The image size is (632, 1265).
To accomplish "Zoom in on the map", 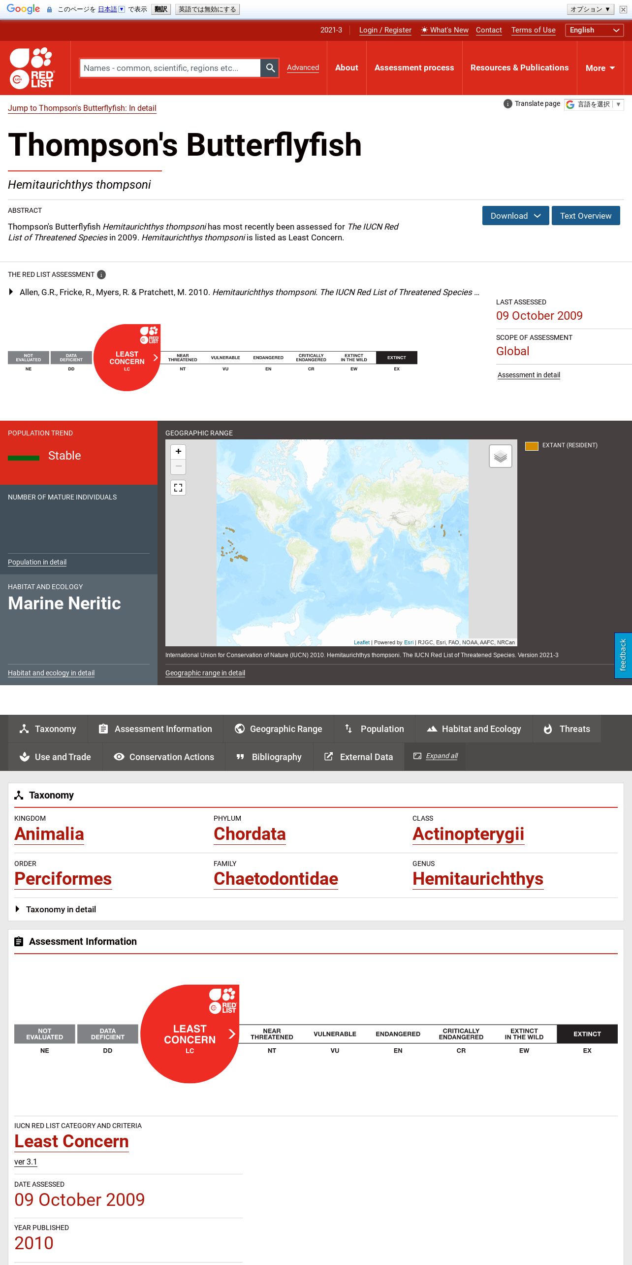I will click(178, 452).
